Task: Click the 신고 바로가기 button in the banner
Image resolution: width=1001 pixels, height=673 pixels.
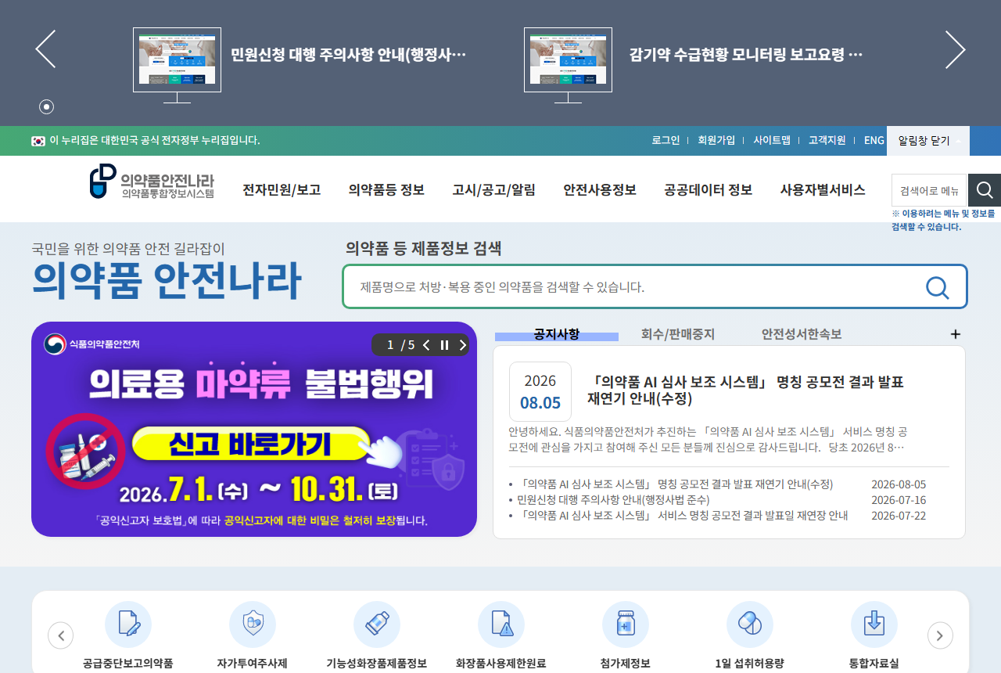Action: pyautogui.click(x=250, y=444)
